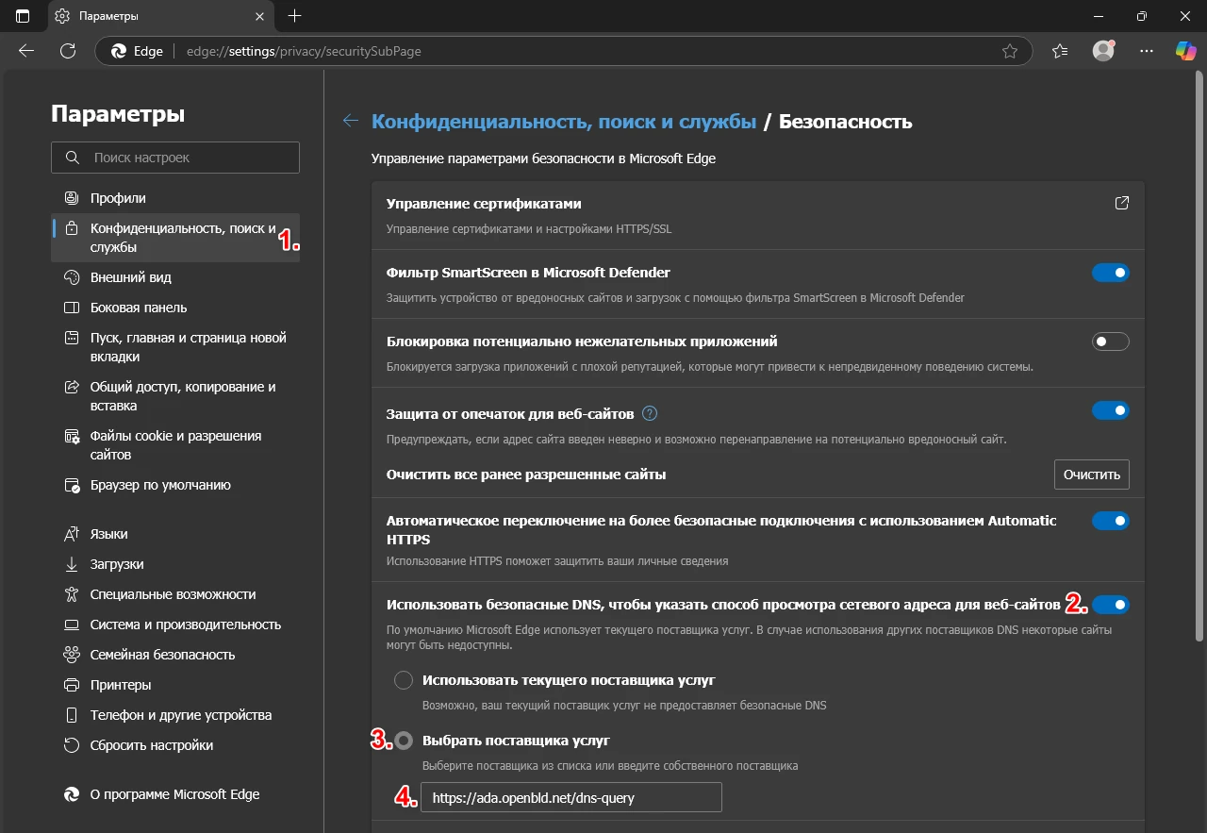Screen dimensions: 1207x833
Task: Click the address bar URL
Action: (304, 51)
